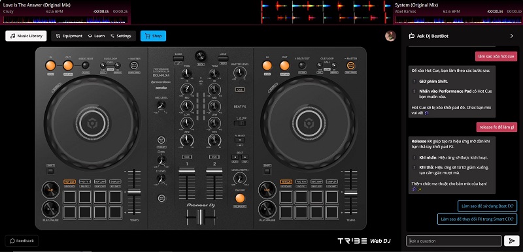
Task: Select SAMPLER mode on right deck
Action: [x=332, y=181]
